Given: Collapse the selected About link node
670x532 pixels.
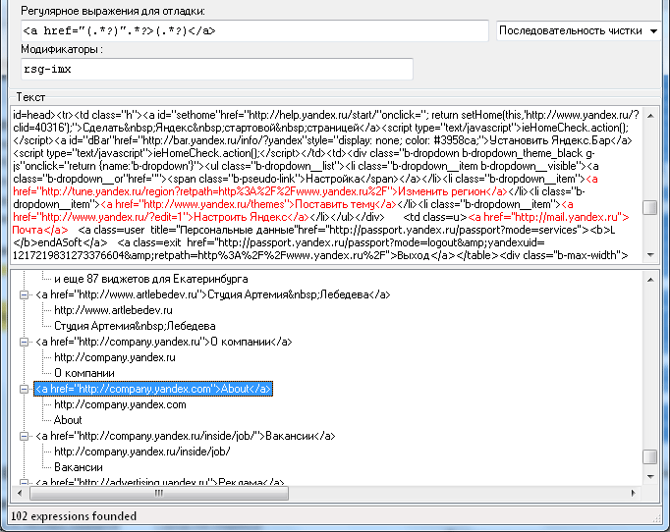Looking at the screenshot, I should [25, 389].
